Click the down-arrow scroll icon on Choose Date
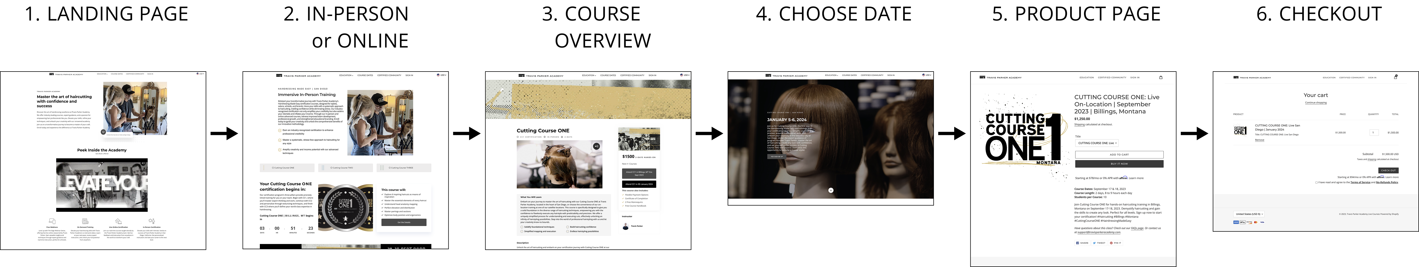The image size is (1419, 267). click(x=831, y=191)
